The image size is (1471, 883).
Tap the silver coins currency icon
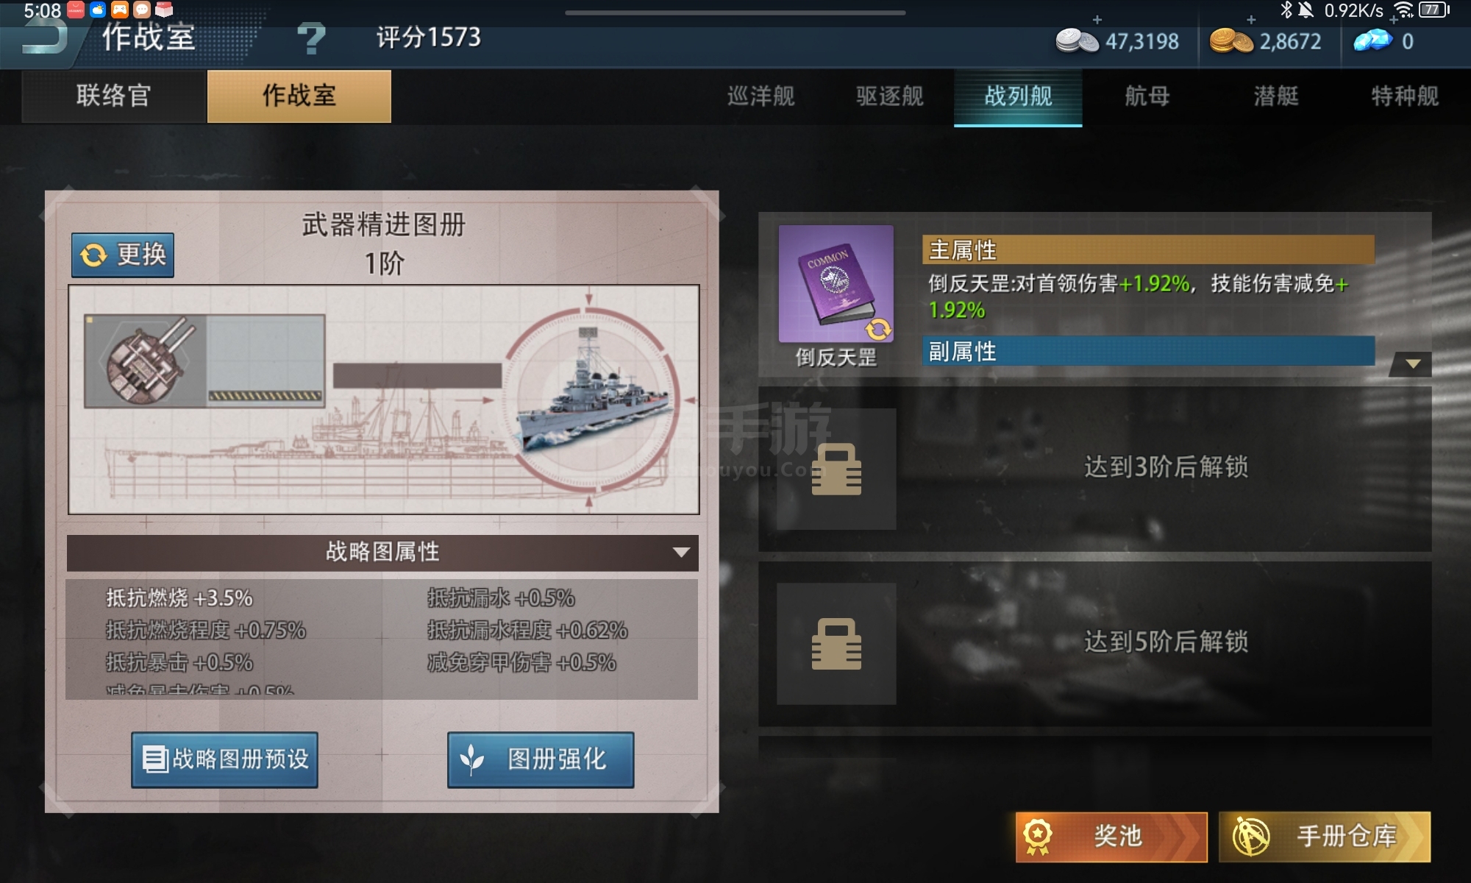tap(1077, 41)
